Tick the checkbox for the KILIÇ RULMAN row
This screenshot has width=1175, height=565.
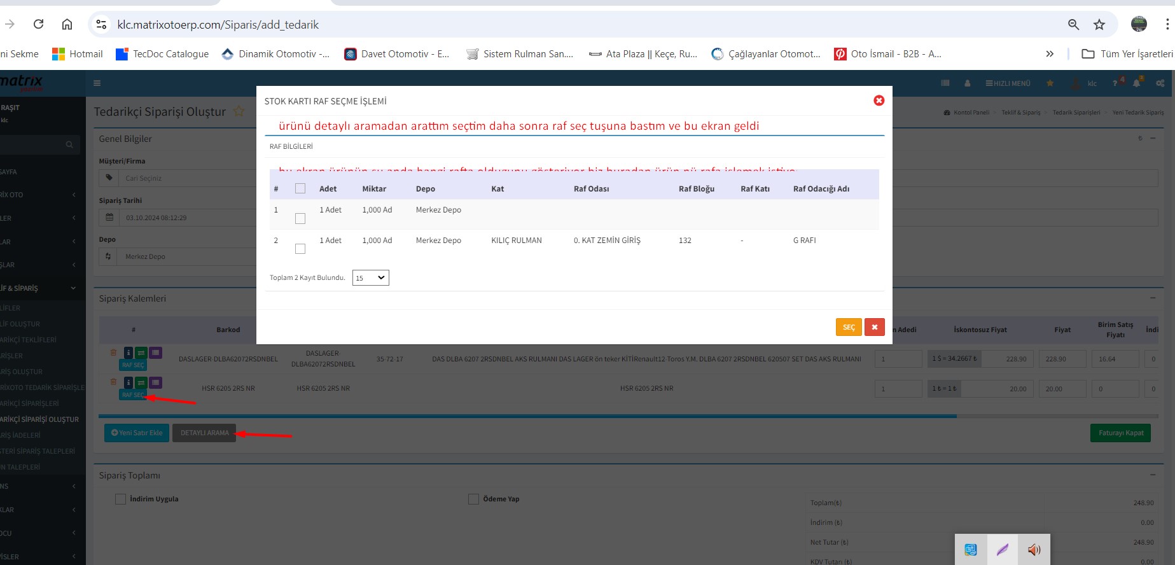pos(300,249)
